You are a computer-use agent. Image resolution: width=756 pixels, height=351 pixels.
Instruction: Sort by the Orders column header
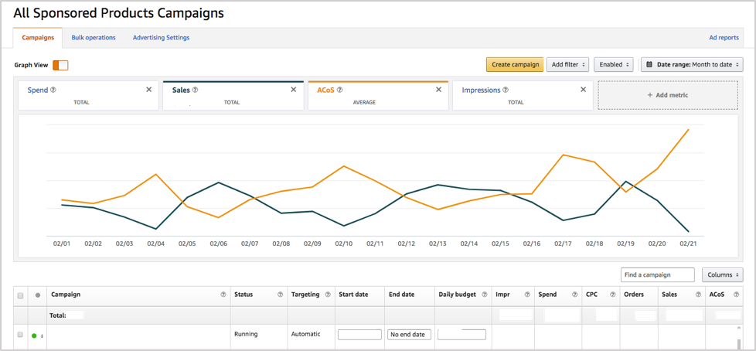click(x=634, y=294)
